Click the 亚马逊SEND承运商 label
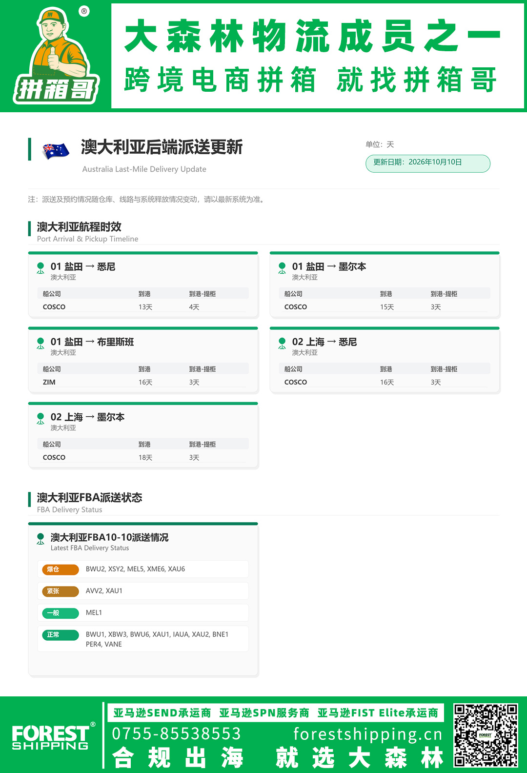The width and height of the screenshot is (527, 773). point(162,713)
